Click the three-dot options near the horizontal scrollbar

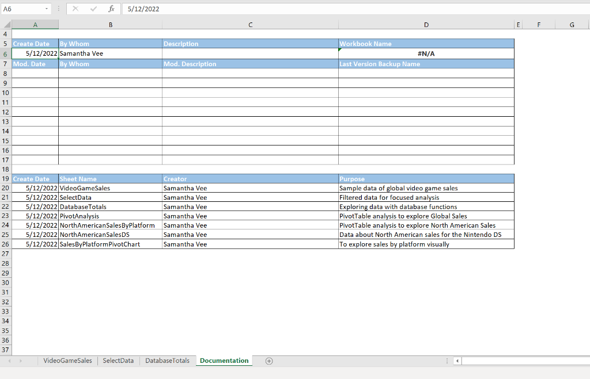[x=448, y=361]
